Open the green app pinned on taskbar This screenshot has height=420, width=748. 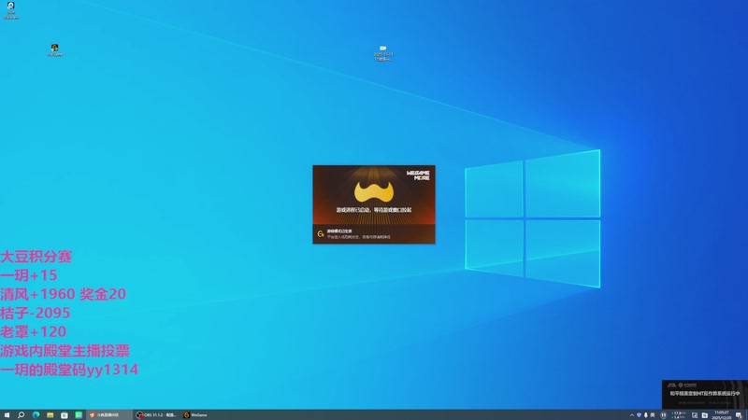point(79,414)
